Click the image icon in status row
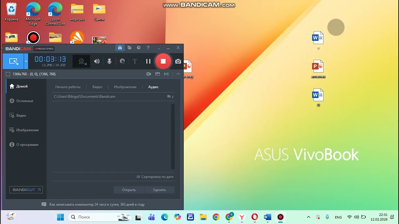Image resolution: width=399 pixels, height=224 pixels. (x=157, y=74)
